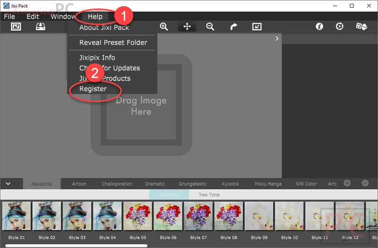Apply the Style 10 preset thumbnail
Image resolution: width=378 pixels, height=248 pixels.
pyautogui.click(x=289, y=216)
